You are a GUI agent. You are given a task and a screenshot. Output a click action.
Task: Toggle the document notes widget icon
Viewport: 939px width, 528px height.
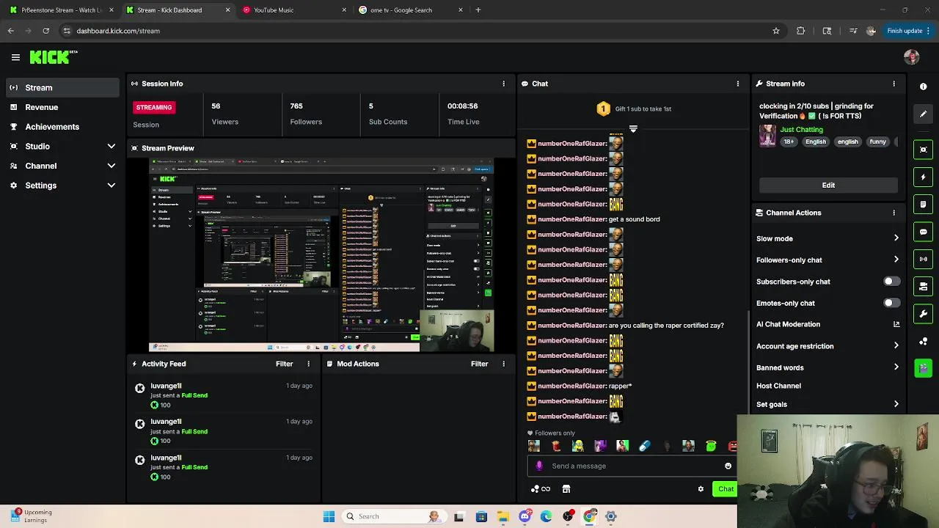pyautogui.click(x=923, y=204)
